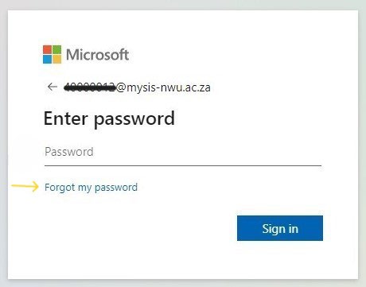Click the yellow square of the Microsoft logo

click(x=56, y=59)
